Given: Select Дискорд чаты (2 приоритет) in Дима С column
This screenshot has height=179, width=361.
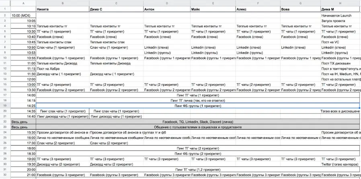Looking at the screenshot, I should pos(116,164).
